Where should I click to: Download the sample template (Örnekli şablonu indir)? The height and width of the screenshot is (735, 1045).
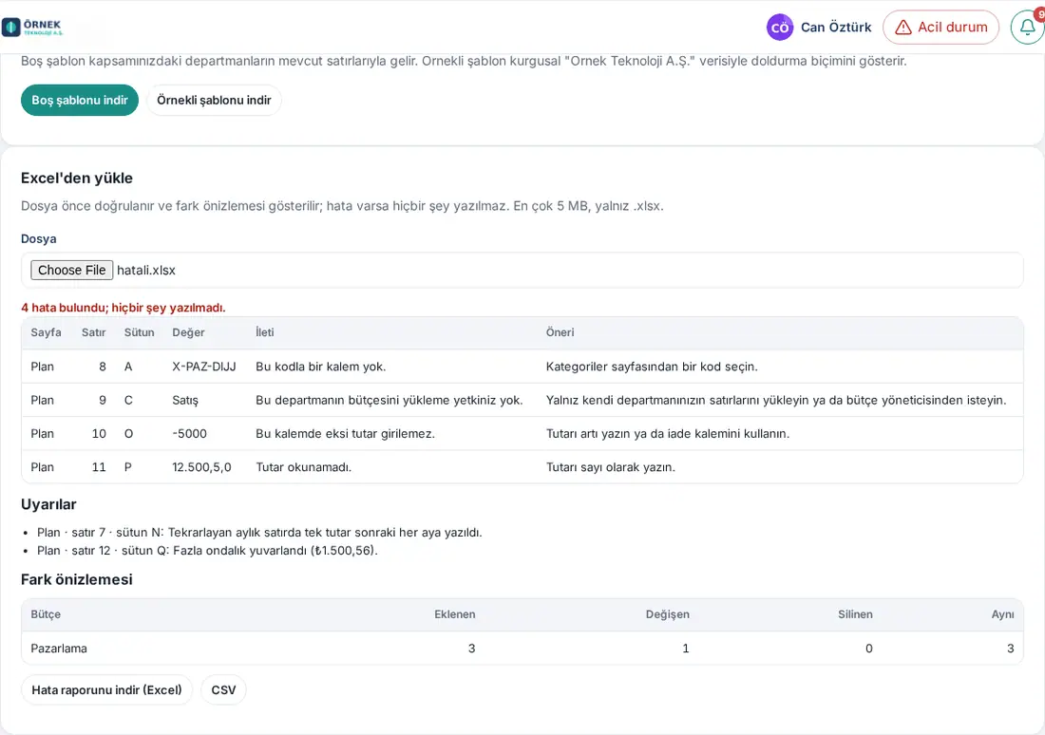click(214, 100)
